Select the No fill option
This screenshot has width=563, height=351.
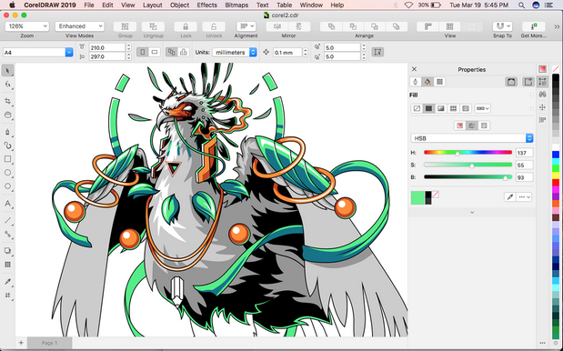click(417, 108)
